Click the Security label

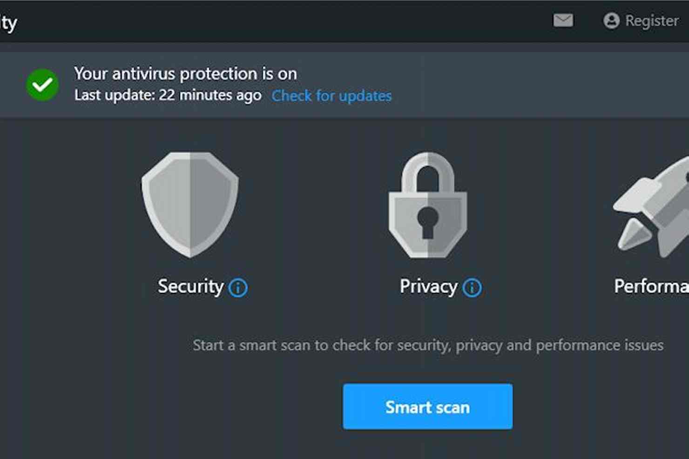[191, 286]
